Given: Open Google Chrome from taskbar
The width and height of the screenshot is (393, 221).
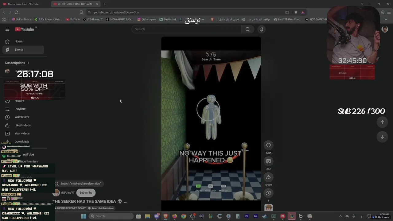Looking at the screenshot, I should (184, 216).
